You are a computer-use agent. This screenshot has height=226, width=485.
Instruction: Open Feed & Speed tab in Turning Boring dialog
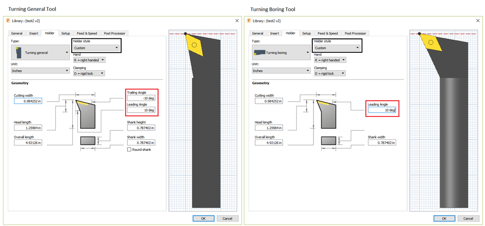tap(328, 33)
